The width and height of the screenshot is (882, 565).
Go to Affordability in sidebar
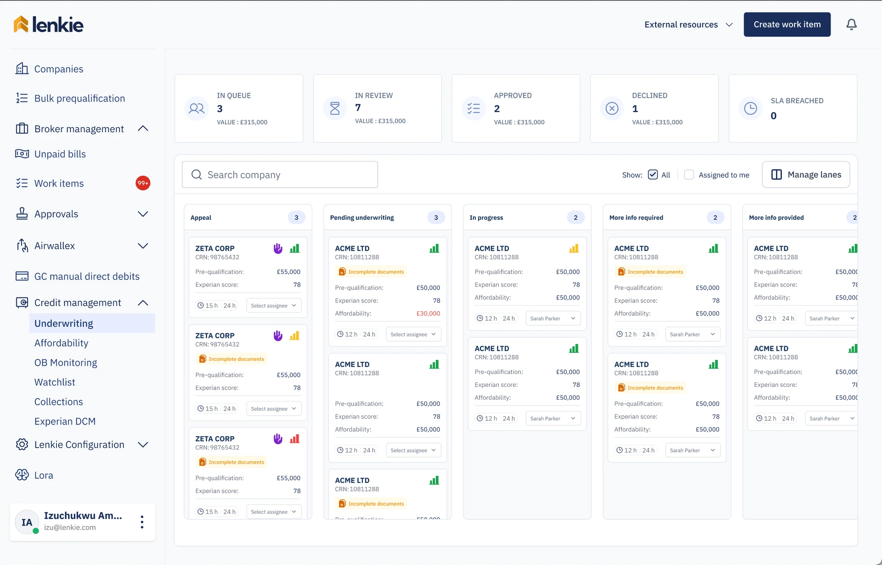(x=62, y=343)
